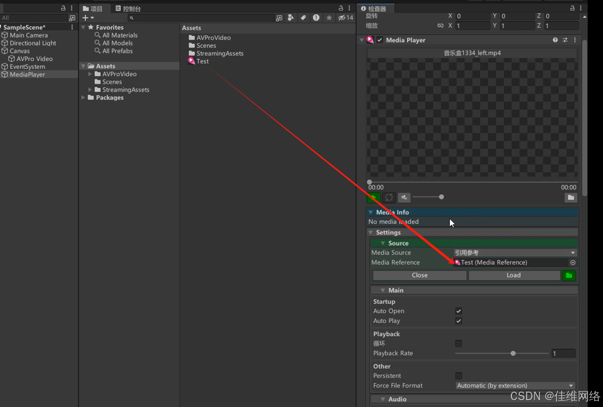Collapse the Favorites tree arrow
This screenshot has height=407, width=603.
coord(83,28)
